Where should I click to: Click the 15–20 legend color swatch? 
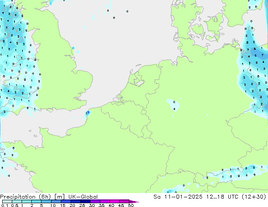click(x=66, y=202)
